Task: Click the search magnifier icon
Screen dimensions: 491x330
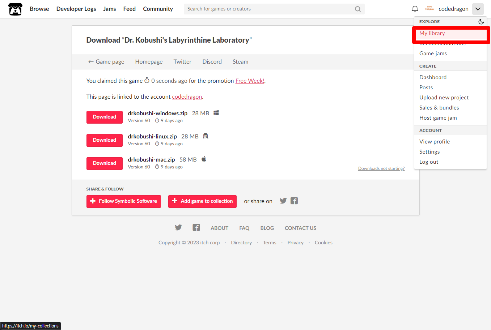Action: point(357,9)
